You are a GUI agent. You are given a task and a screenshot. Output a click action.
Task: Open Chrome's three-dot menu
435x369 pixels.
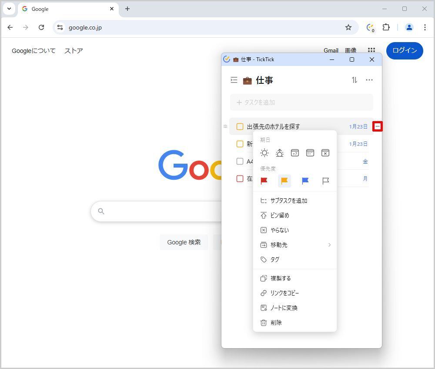425,27
